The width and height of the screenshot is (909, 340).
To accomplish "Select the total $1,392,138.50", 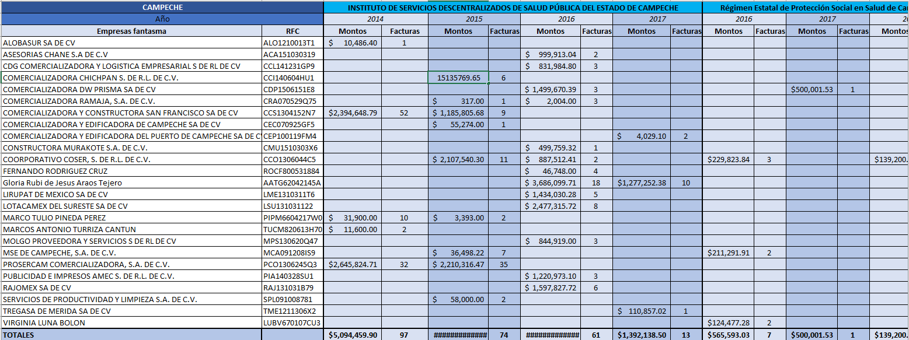I will click(x=642, y=335).
